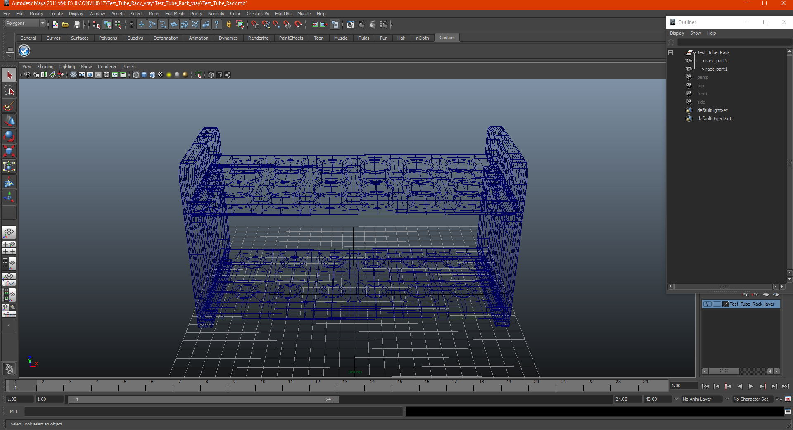Open Render Settings icon

coord(384,24)
